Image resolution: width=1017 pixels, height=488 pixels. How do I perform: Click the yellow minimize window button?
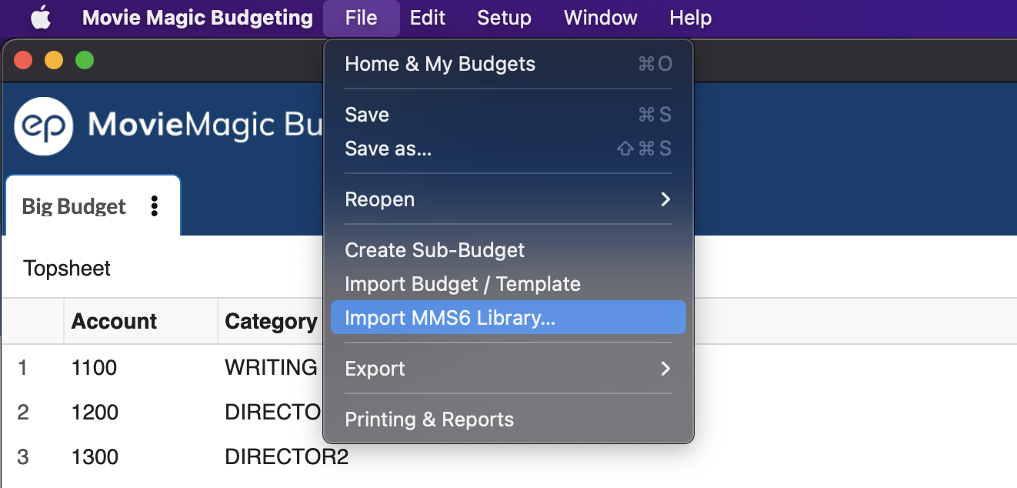click(54, 60)
